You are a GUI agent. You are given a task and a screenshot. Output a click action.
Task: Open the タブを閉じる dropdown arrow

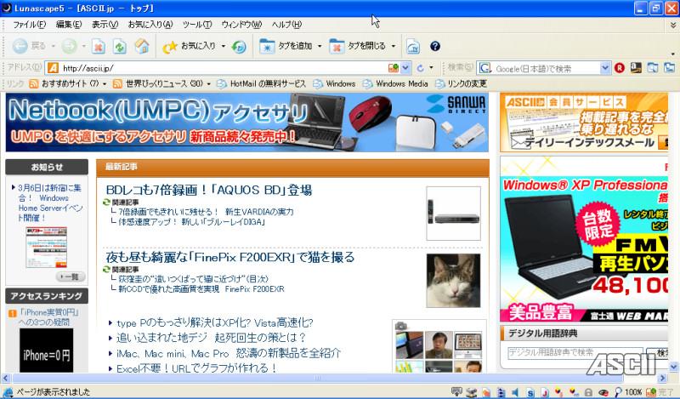(394, 46)
